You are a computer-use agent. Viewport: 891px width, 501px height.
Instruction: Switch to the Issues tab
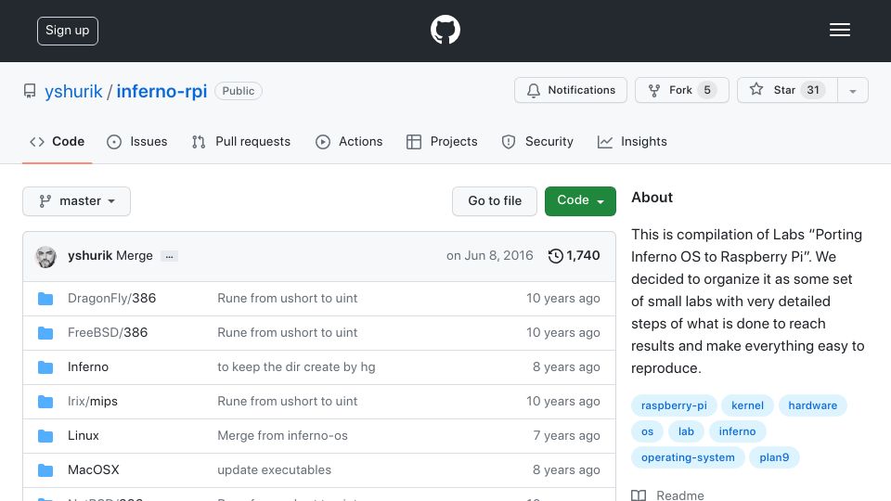coord(137,141)
